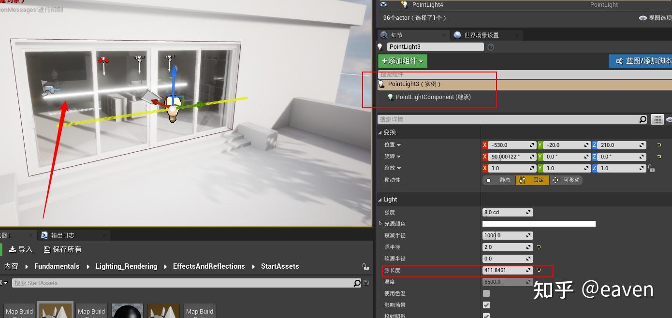The image size is (672, 318).
Task: Edit the scale X value field
Action: [512, 168]
